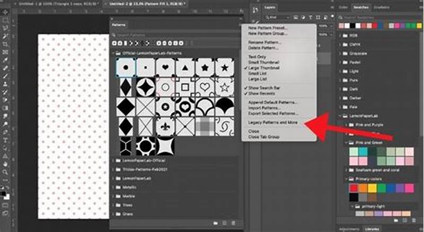
Task: Choose Close Tab Group menu item
Action: coord(263,137)
